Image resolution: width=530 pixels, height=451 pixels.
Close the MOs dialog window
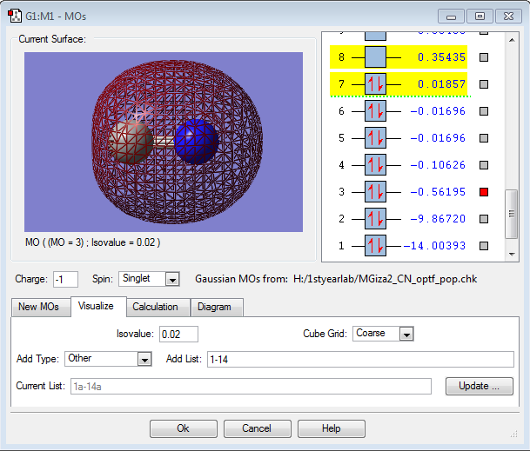click(508, 17)
